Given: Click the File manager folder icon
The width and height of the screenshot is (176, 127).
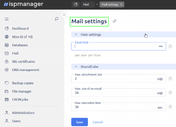Looking at the screenshot, I should (x=7, y=91).
